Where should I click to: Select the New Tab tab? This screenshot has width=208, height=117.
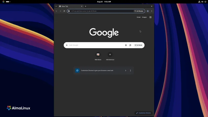point(70,6)
